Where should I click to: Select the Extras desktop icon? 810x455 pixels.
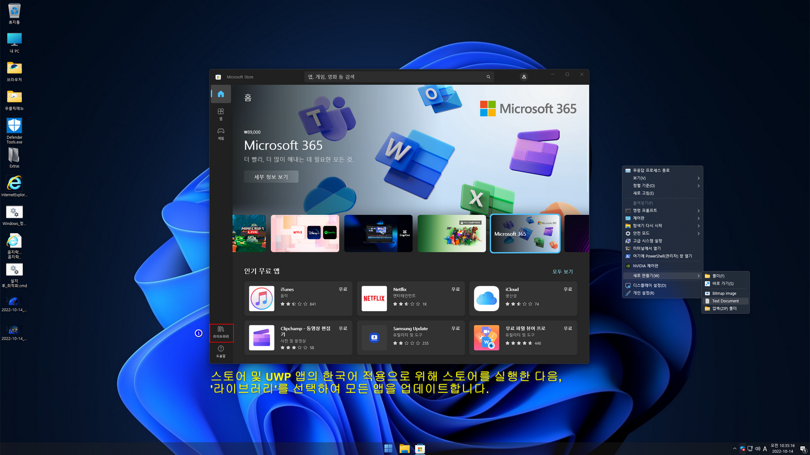[x=14, y=158]
